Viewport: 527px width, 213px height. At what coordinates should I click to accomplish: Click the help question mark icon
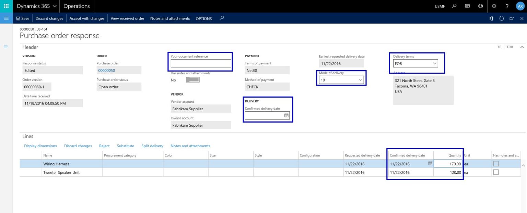coord(507,6)
